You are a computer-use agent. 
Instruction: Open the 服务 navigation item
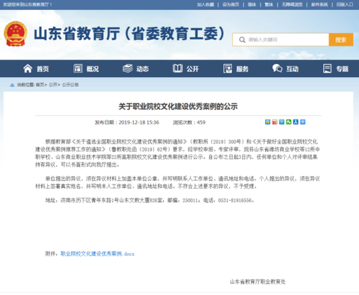pyautogui.click(x=236, y=69)
